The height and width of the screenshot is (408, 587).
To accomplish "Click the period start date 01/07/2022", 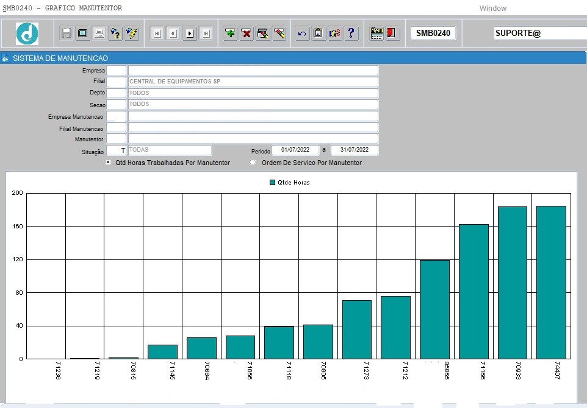I will 295,150.
